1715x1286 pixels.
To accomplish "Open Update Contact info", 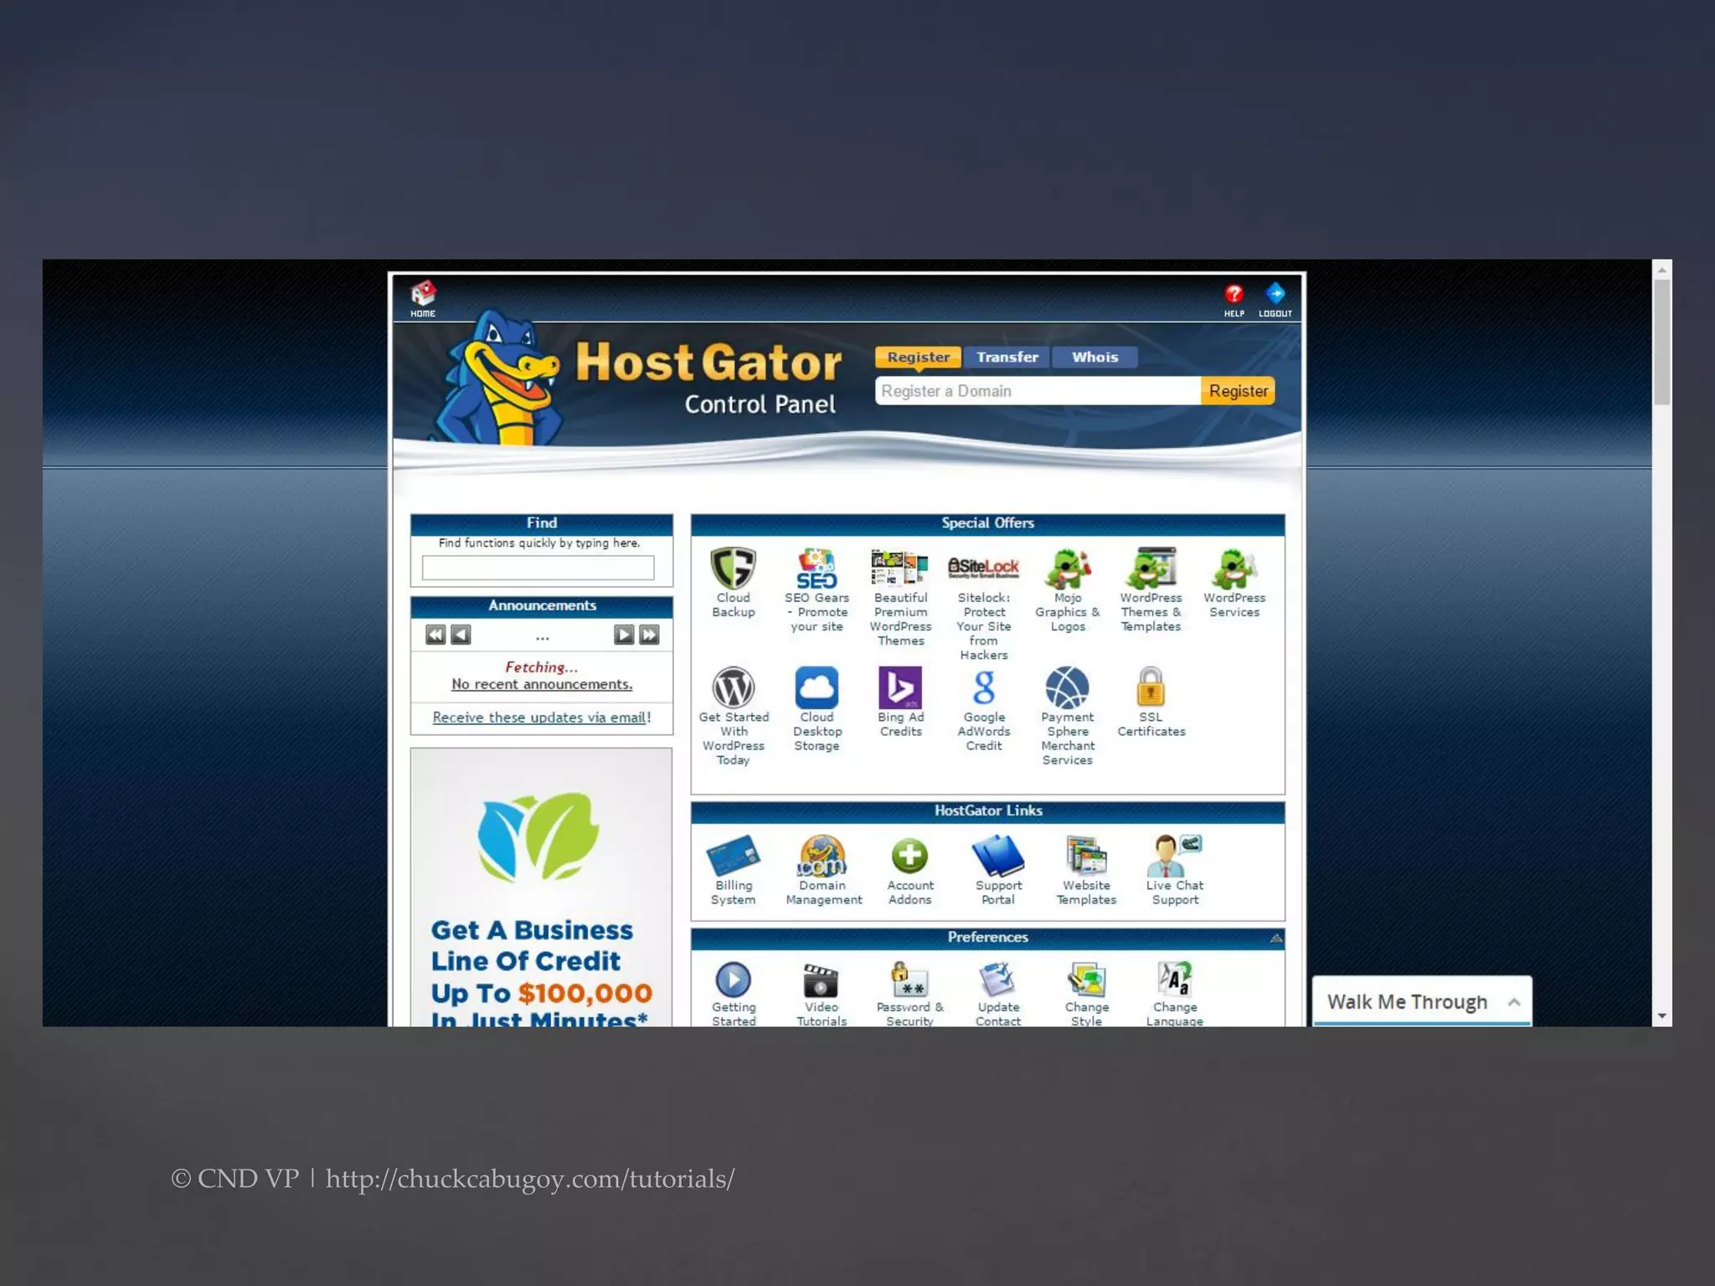I will tap(998, 994).
